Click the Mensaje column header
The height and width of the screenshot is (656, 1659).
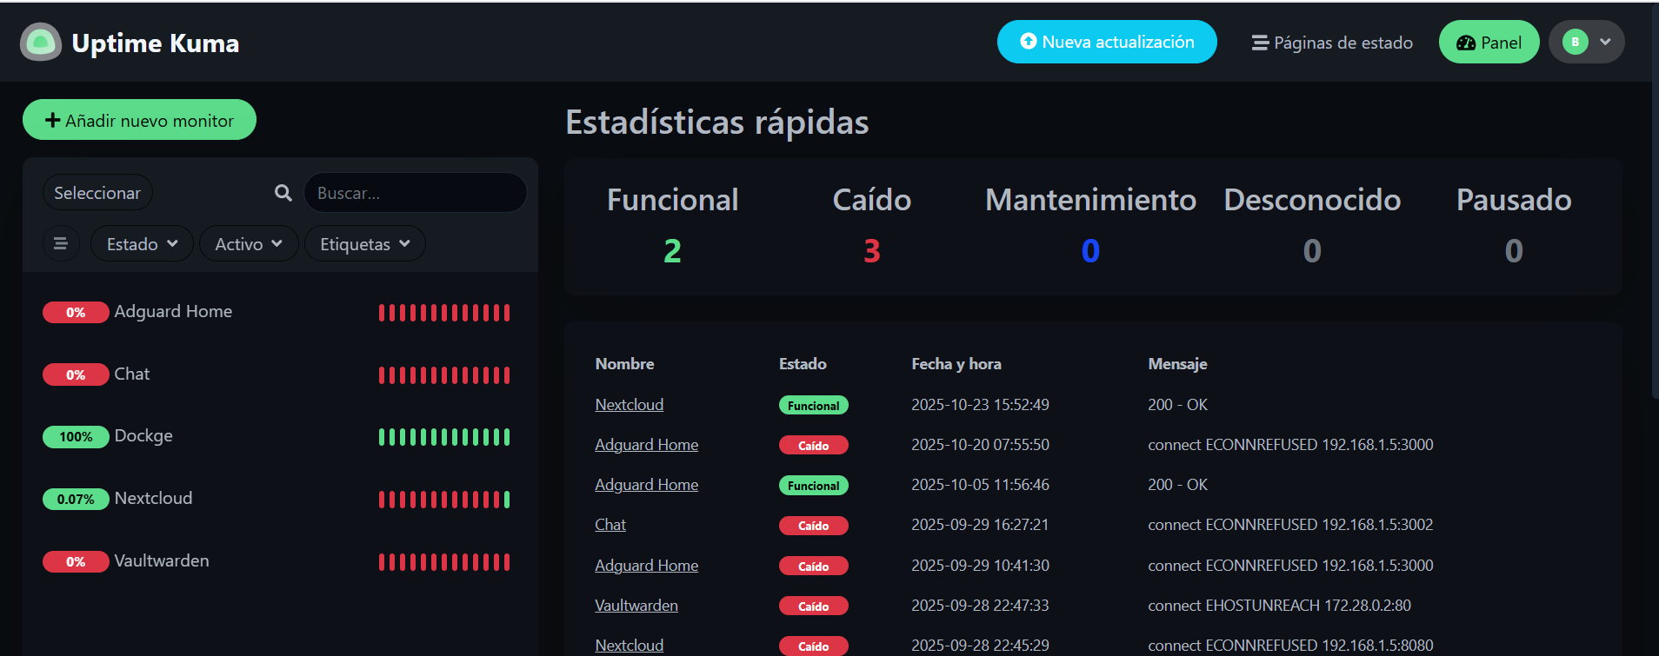tap(1177, 364)
